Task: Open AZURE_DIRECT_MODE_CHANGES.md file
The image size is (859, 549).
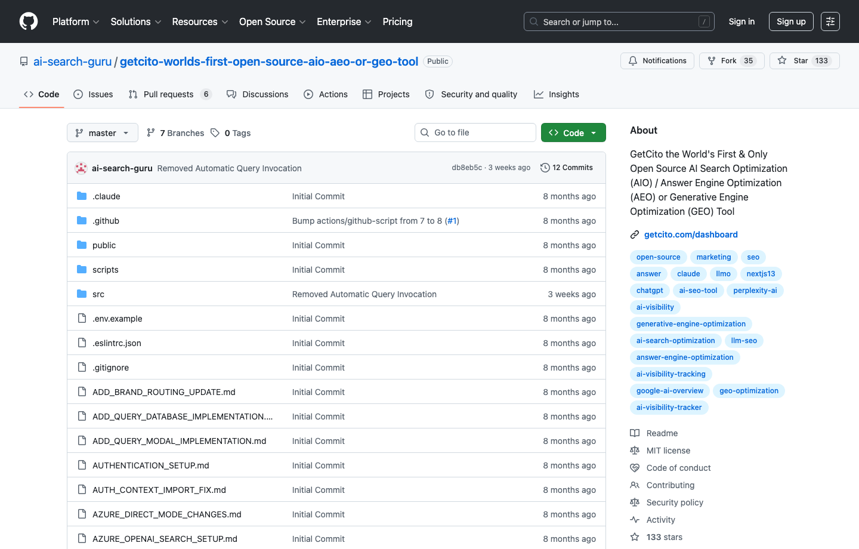Action: (x=167, y=514)
